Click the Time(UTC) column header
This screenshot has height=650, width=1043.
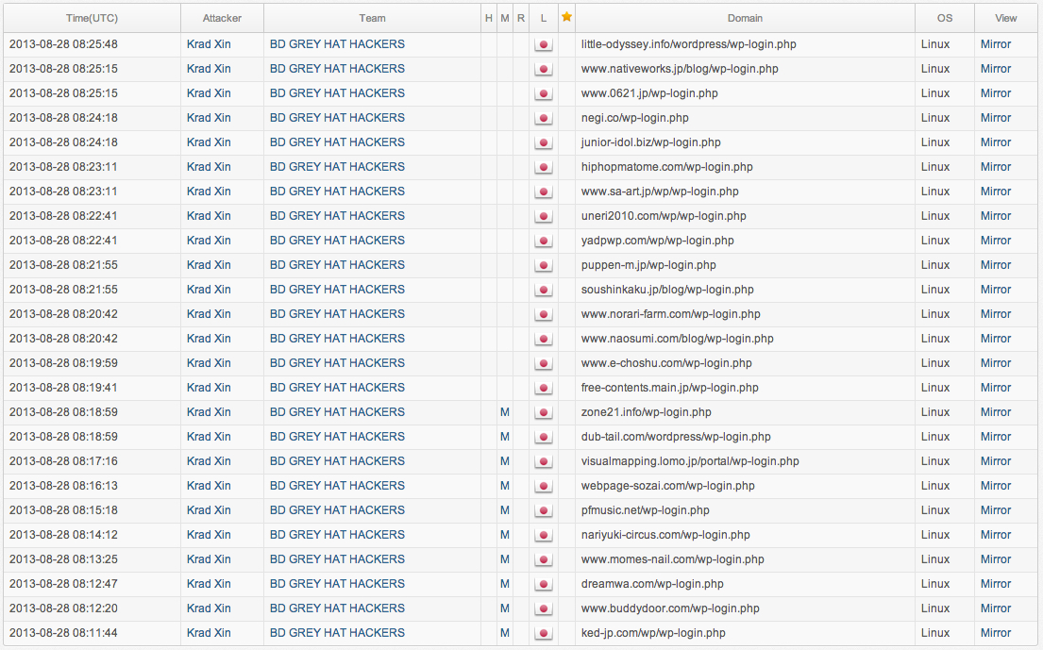click(x=92, y=18)
